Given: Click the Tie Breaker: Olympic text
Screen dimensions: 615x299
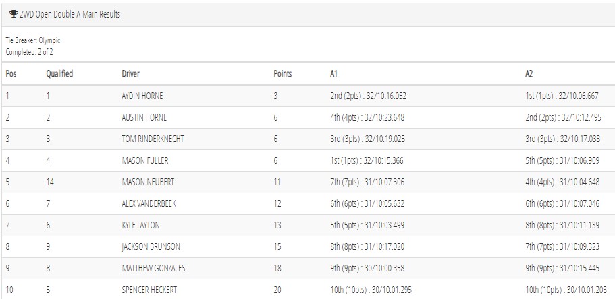Looking at the screenshot, I should tap(33, 40).
